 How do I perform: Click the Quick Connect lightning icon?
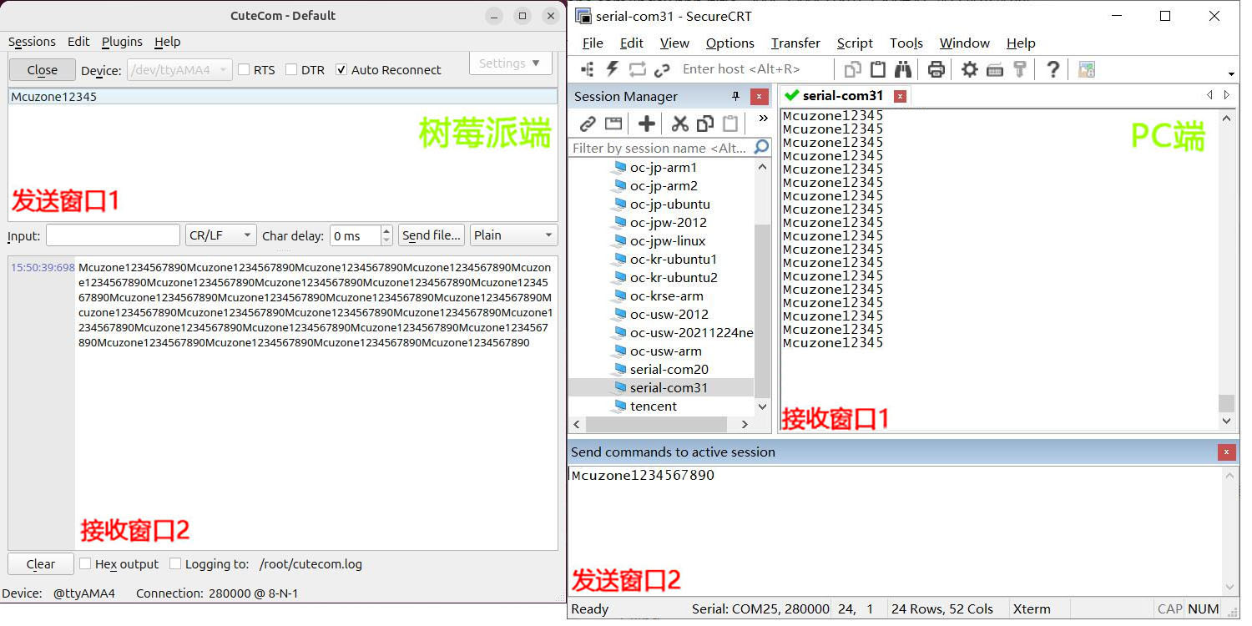click(x=613, y=69)
